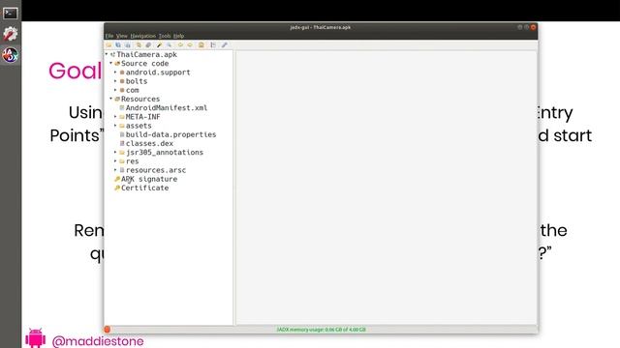This screenshot has height=348, width=620.
Task: Select the com package label
Action: [132, 90]
